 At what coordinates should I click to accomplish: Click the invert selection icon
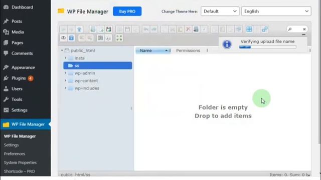[x=265, y=29]
